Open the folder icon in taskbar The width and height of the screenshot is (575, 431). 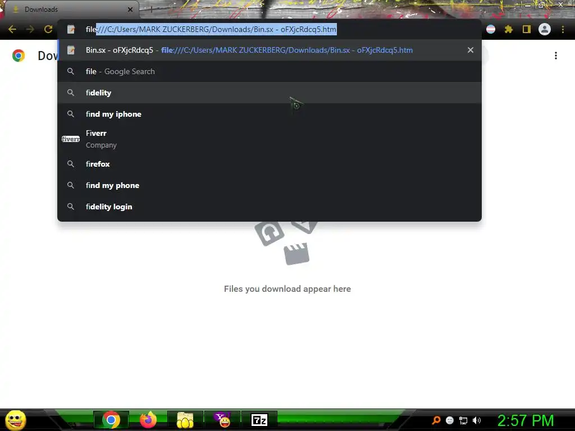pos(185,420)
